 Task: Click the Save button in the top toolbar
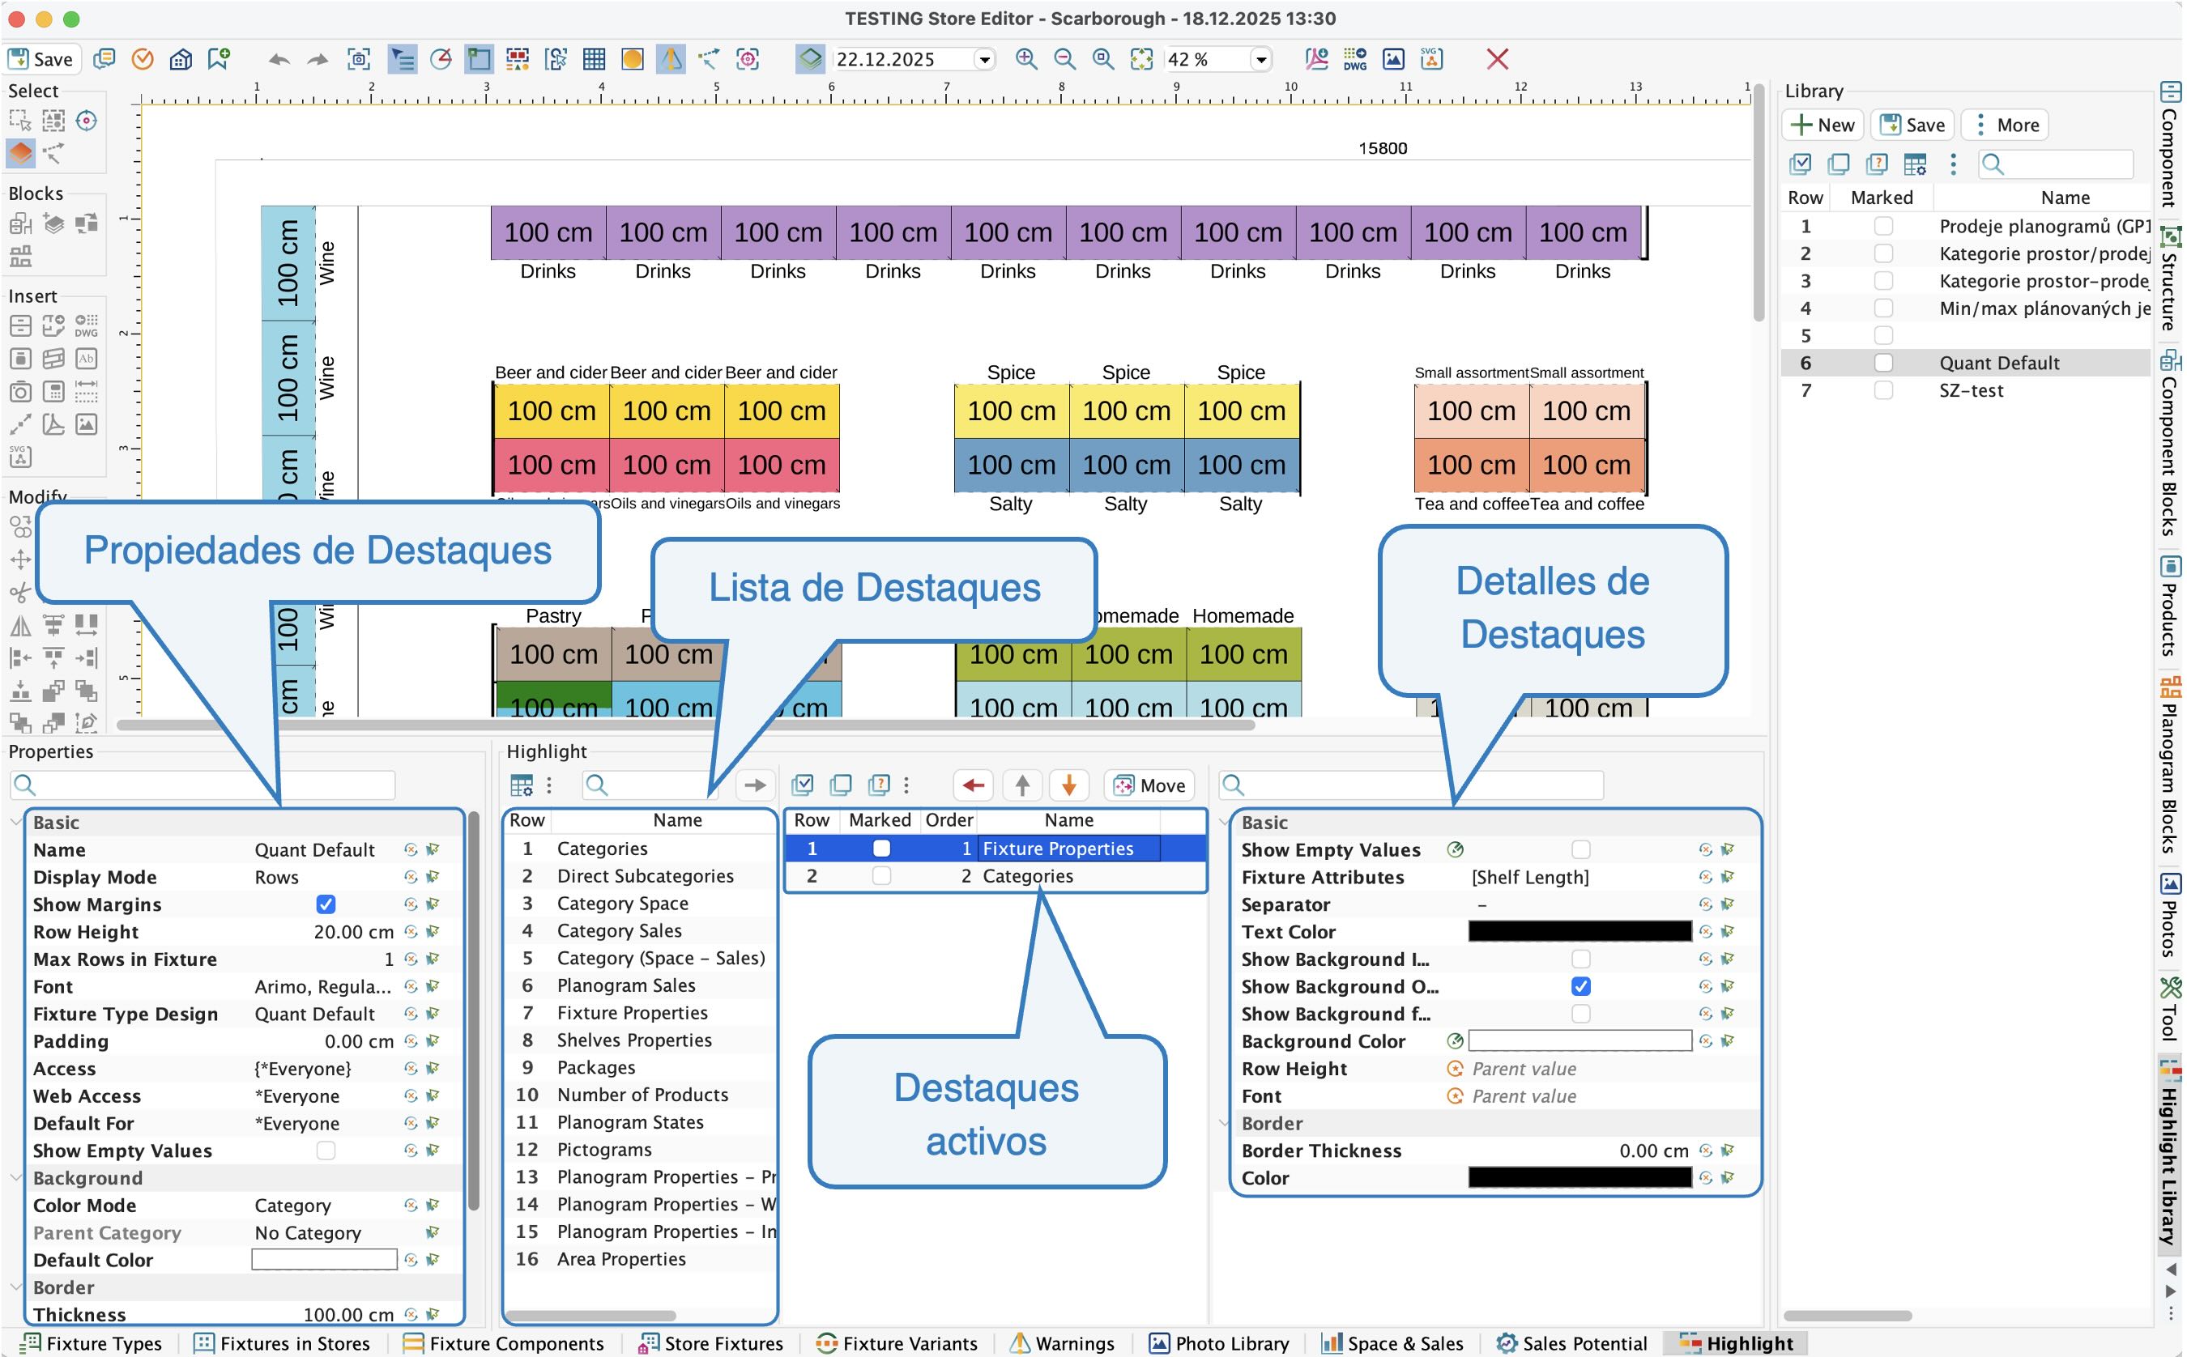(x=41, y=59)
